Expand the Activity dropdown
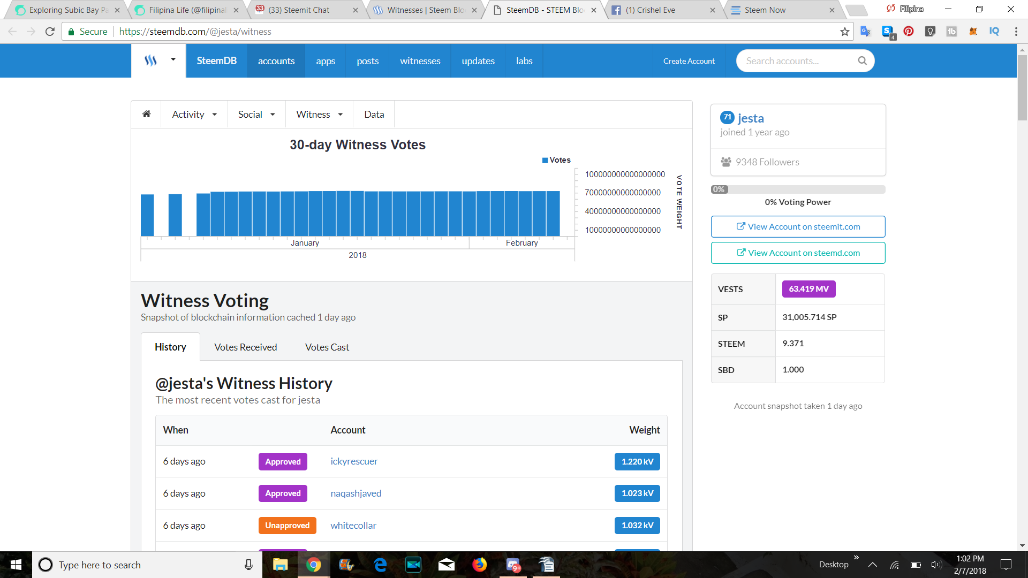Screen dimensions: 1028x578 tap(194, 114)
